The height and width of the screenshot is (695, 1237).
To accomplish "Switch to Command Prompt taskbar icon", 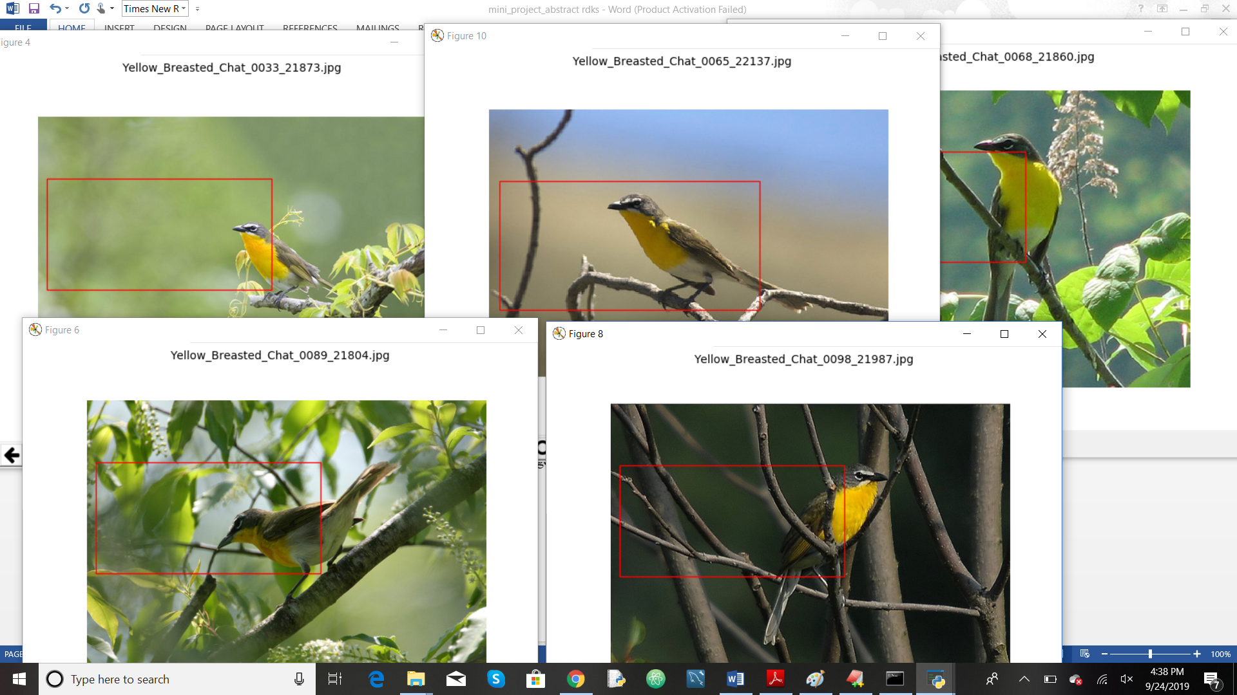I will (x=896, y=679).
